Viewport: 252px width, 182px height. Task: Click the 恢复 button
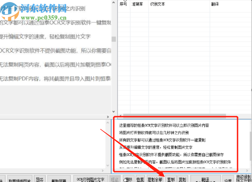click(140, 179)
